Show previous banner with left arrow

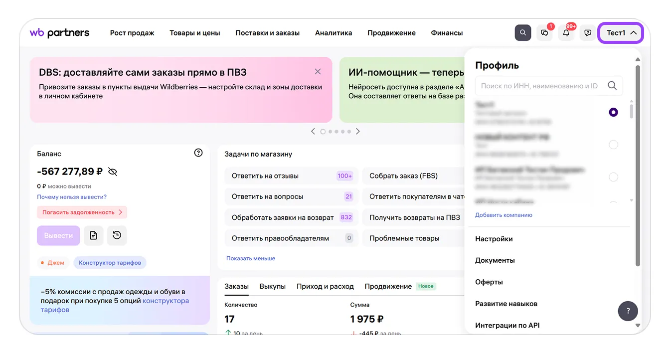point(313,132)
